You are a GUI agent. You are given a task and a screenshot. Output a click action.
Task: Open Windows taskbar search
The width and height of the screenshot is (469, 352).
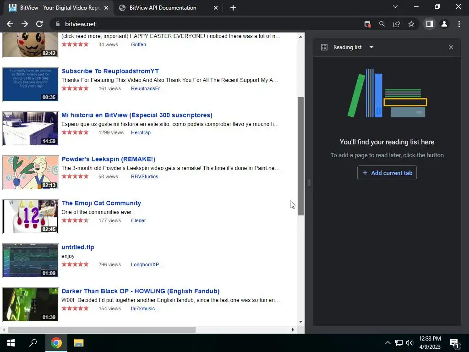33,343
